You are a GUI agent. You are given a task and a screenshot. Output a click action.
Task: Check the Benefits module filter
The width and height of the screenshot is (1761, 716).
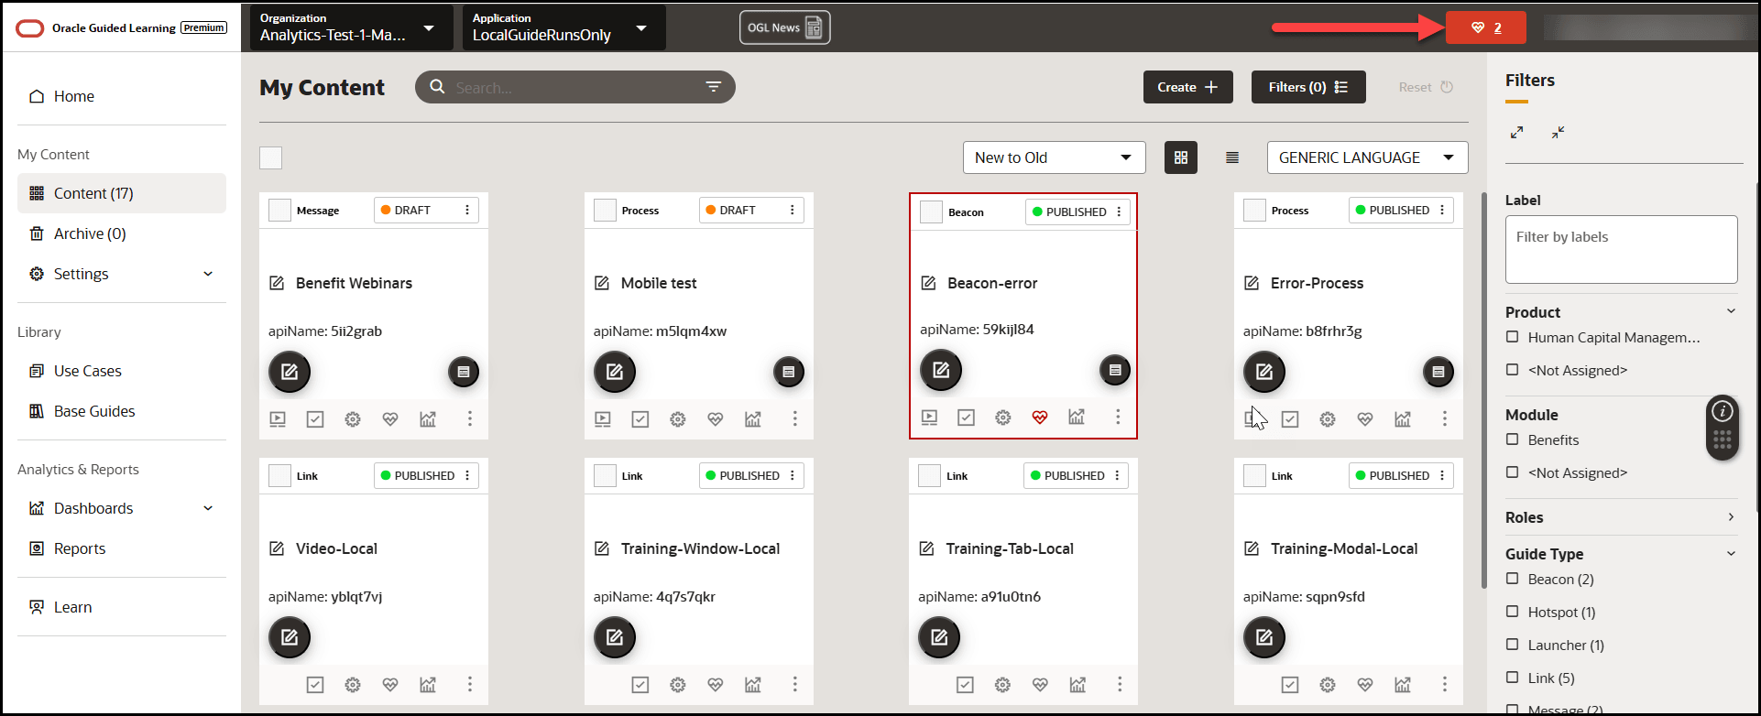click(x=1513, y=439)
